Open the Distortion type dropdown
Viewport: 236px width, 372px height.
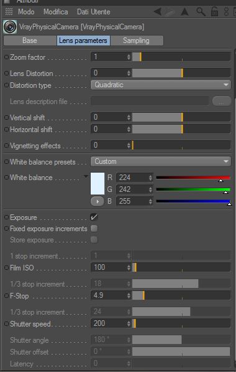[161, 85]
